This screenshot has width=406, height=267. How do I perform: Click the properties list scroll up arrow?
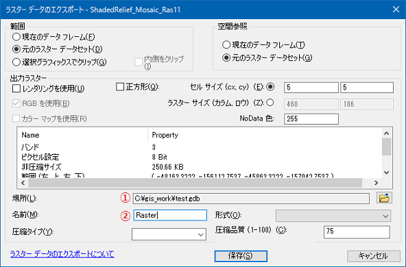(387, 133)
